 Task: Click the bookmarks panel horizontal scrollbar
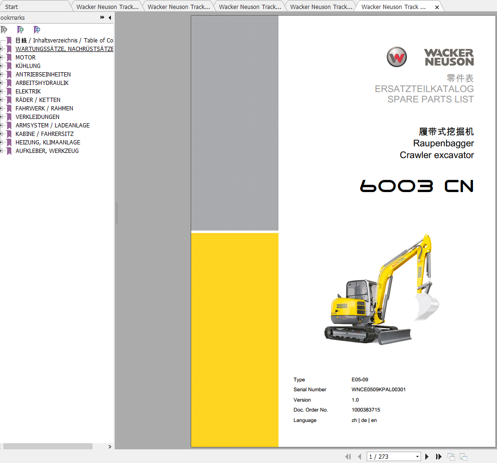48,446
